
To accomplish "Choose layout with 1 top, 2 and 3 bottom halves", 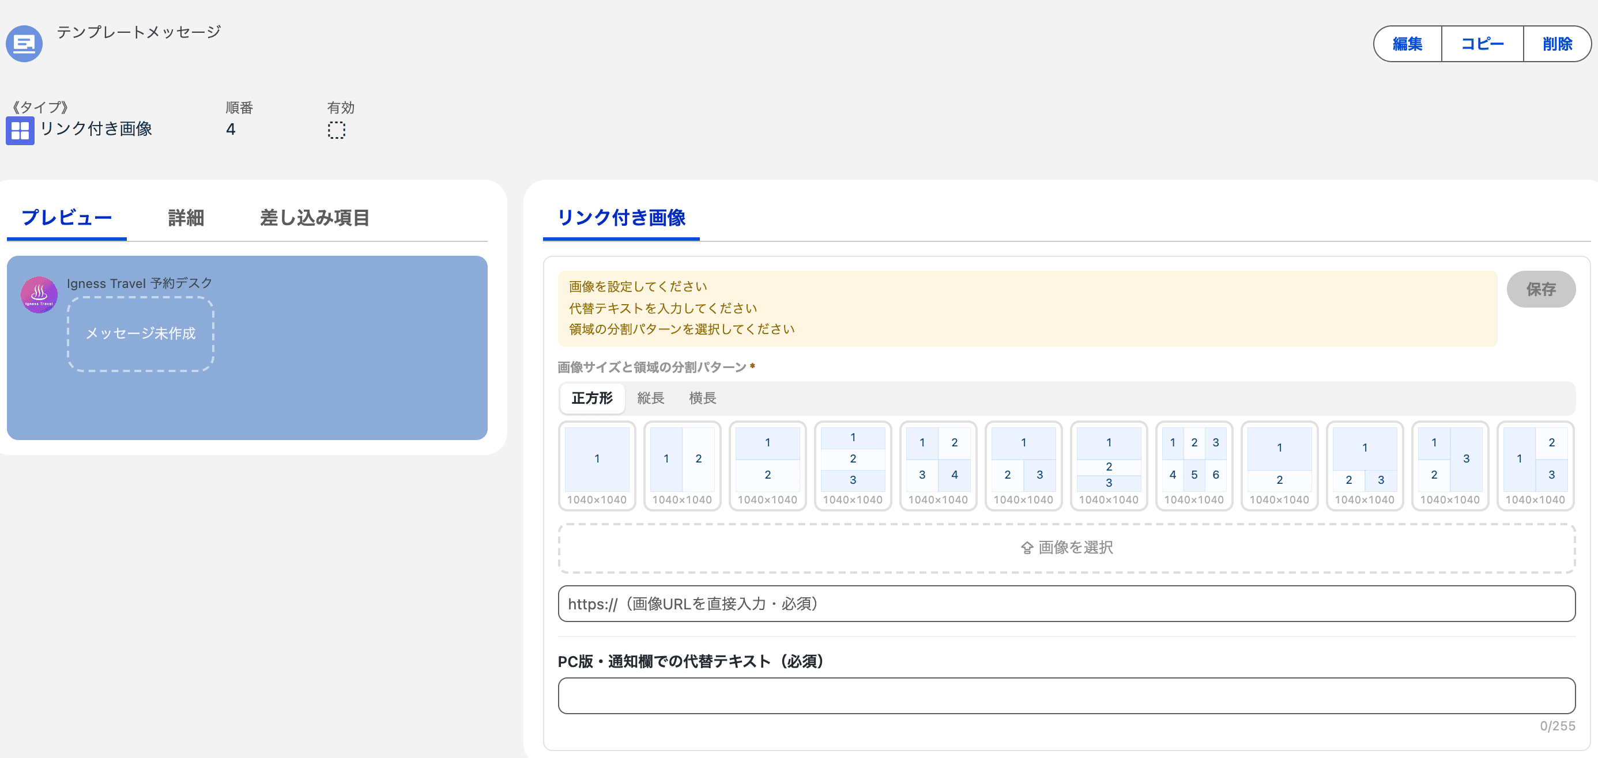I will [1023, 466].
